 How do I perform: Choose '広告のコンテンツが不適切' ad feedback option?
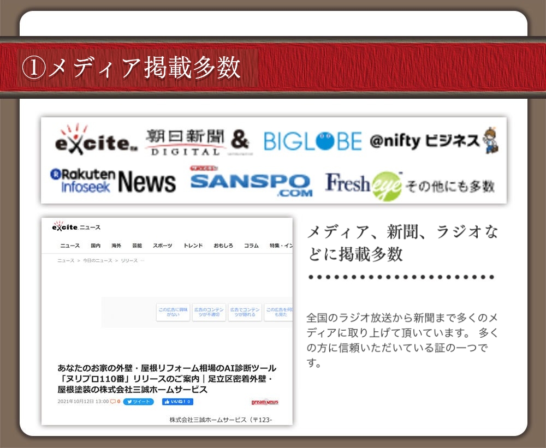(x=209, y=312)
